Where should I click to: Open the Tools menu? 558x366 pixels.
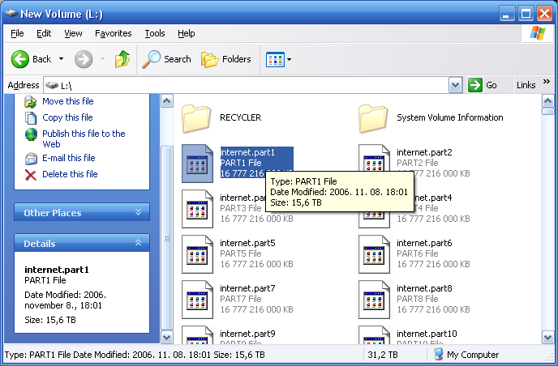point(154,33)
